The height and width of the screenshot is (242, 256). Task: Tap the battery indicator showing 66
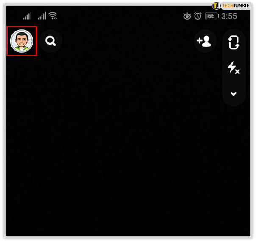point(212,16)
